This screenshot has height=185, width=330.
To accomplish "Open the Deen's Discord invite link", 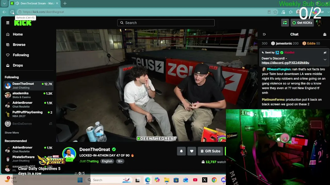I will click(285, 63).
